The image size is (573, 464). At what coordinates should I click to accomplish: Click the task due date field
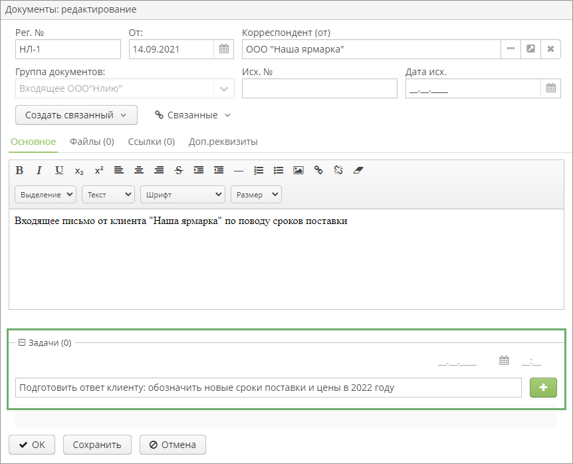point(457,362)
